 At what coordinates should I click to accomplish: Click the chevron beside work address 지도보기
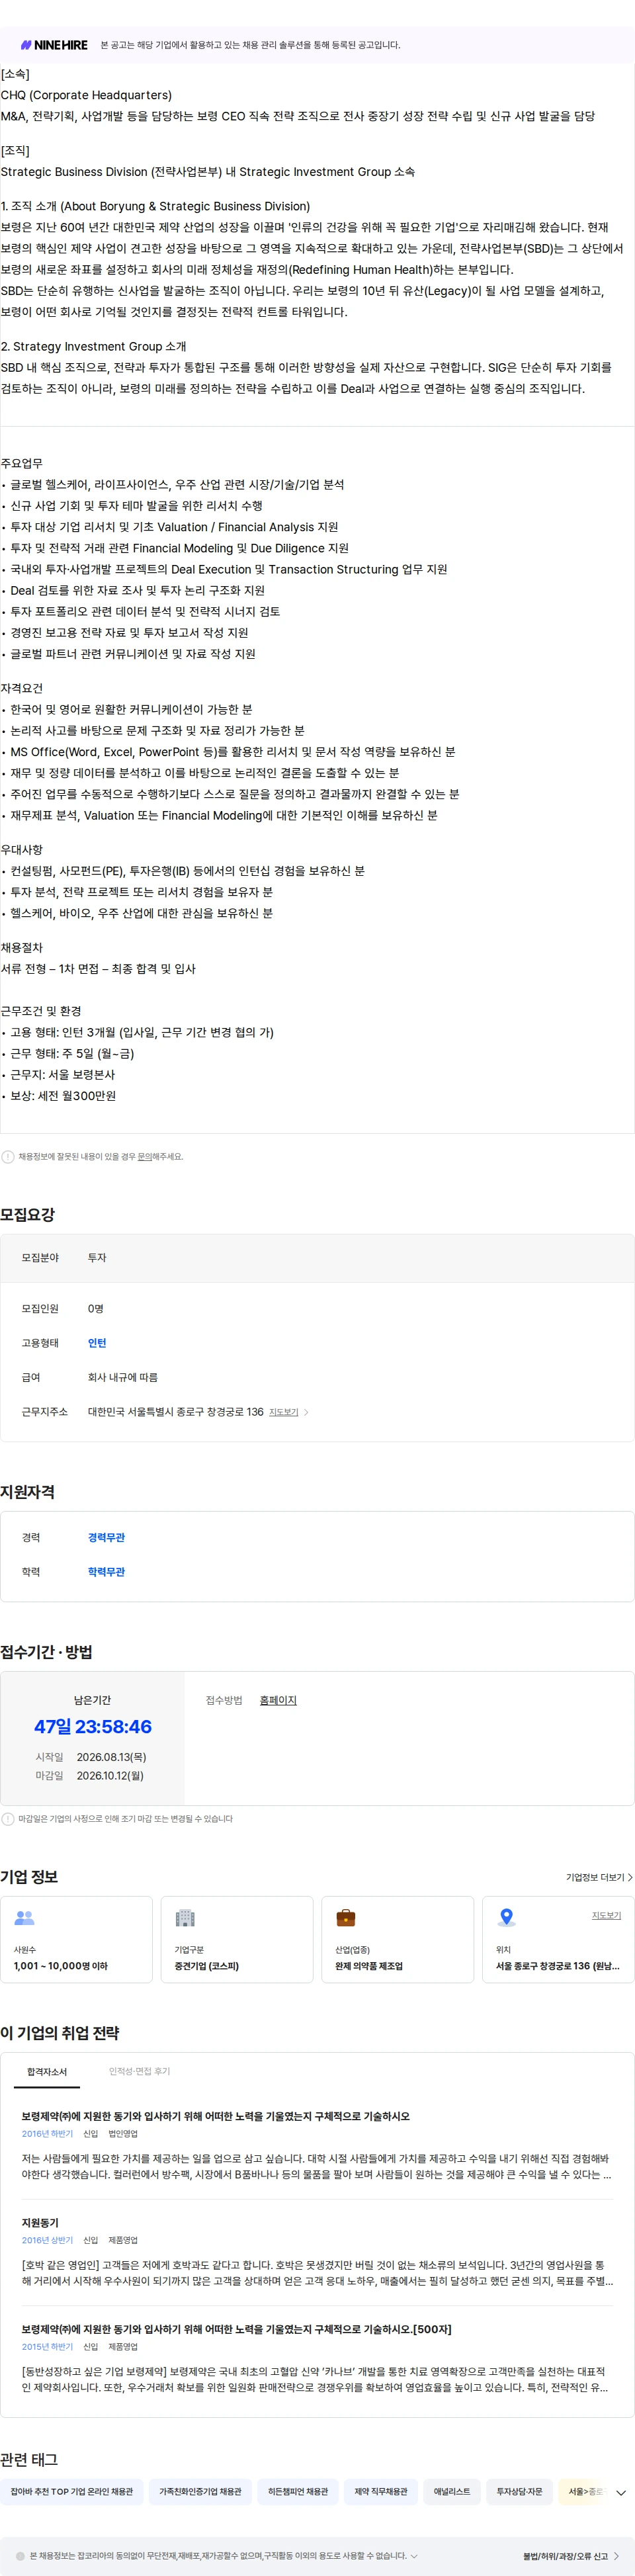coord(306,1412)
